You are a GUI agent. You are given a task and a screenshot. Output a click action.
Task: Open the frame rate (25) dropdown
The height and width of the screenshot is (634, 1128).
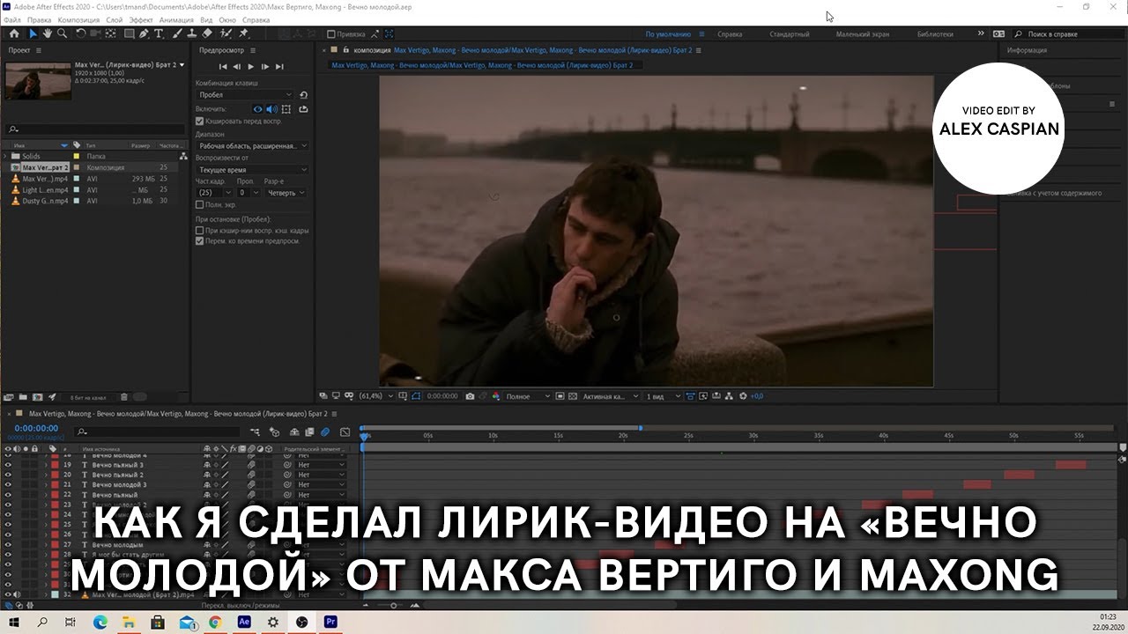point(214,192)
